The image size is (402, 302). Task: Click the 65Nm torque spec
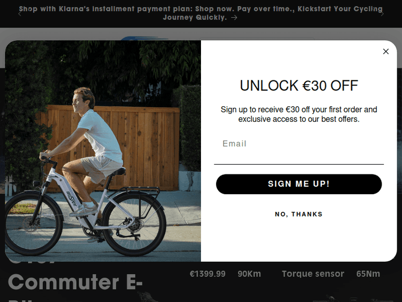pyautogui.click(x=368, y=274)
